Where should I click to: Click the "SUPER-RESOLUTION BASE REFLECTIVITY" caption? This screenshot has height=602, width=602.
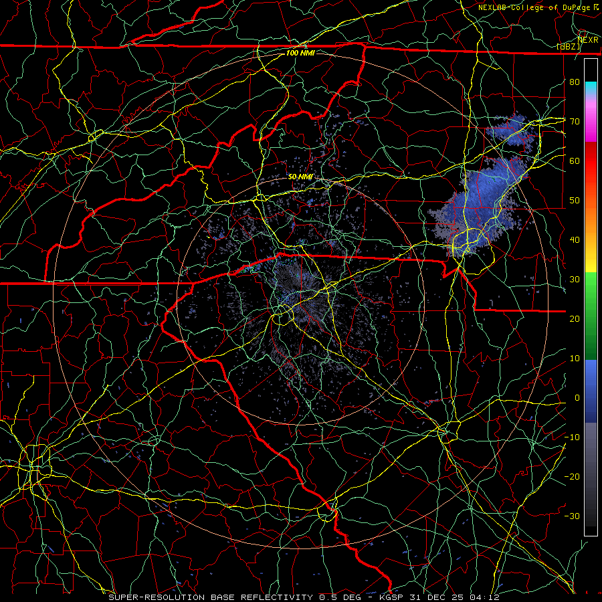click(211, 597)
